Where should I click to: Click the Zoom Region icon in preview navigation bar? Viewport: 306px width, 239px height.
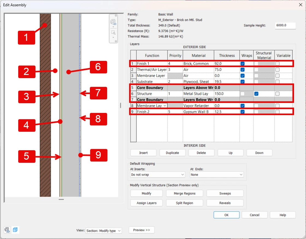pos(113,33)
